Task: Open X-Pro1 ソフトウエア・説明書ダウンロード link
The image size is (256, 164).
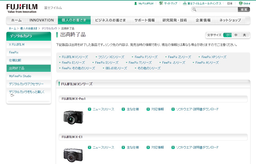Action: 197,109
